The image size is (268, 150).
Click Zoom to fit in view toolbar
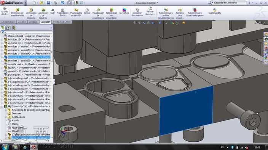tap(135, 23)
